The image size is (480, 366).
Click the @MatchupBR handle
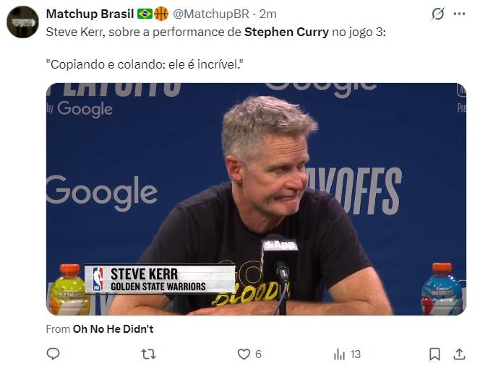[211, 14]
